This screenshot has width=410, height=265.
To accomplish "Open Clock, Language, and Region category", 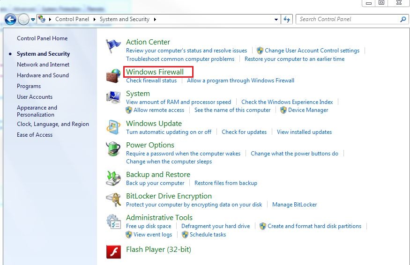I will 53,124.
